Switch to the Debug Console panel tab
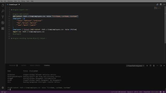This screenshot has width=166, height=93. 35,65
